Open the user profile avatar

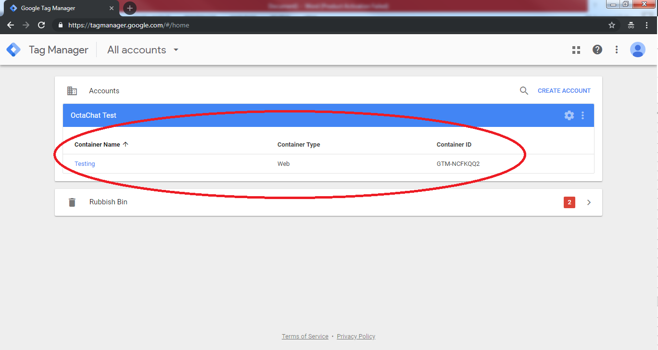click(x=638, y=50)
